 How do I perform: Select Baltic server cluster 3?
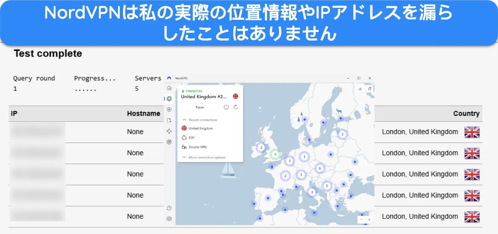coord(342,134)
